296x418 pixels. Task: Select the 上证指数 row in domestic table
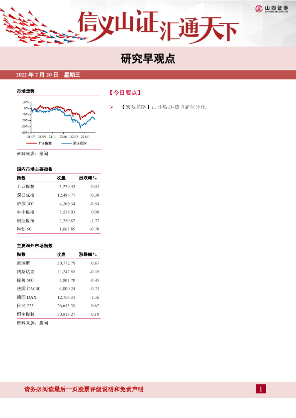tap(58, 187)
